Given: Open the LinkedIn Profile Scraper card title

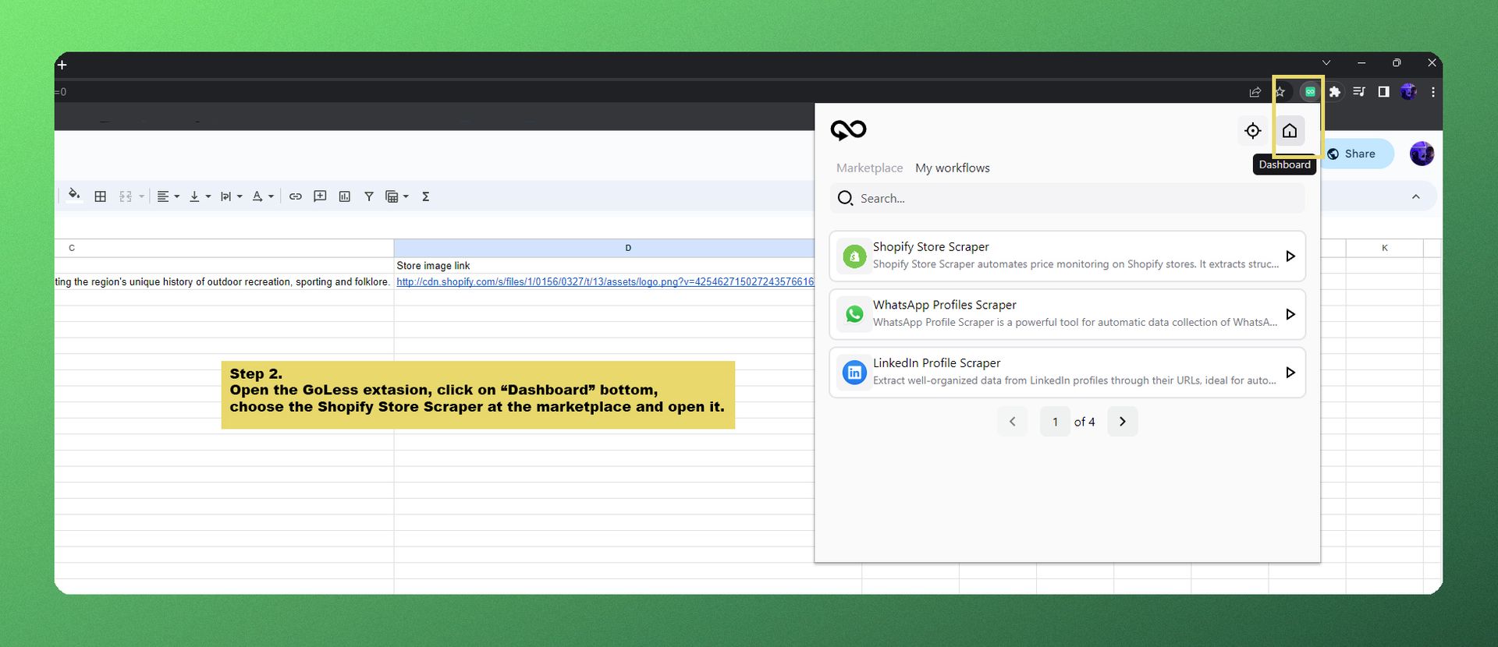Looking at the screenshot, I should (x=936, y=363).
